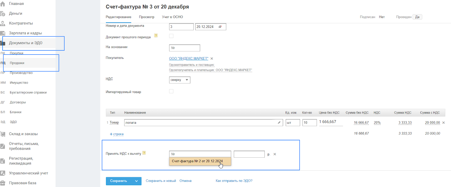Open the calendar picker in the date field

(x=220, y=27)
